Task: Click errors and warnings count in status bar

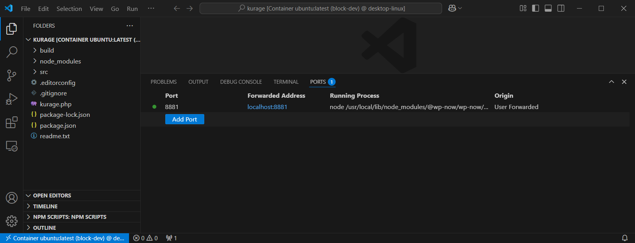Action: point(145,238)
